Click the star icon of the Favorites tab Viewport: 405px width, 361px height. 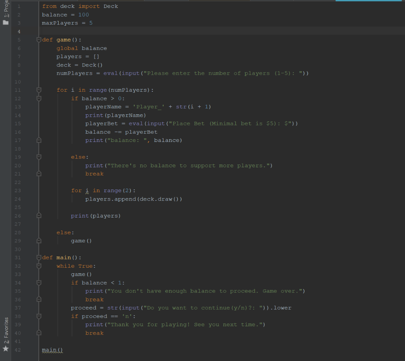[6, 349]
